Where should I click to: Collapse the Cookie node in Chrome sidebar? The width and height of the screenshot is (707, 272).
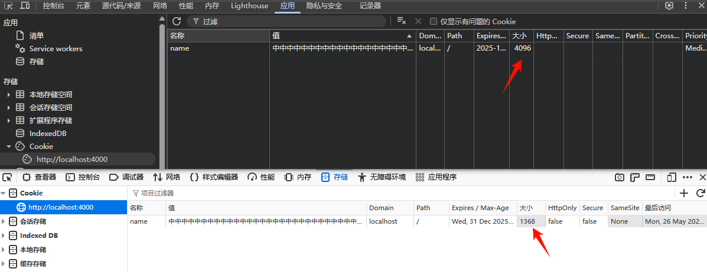click(9, 147)
